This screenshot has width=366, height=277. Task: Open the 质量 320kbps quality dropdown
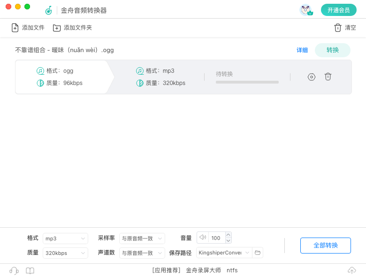click(x=65, y=253)
